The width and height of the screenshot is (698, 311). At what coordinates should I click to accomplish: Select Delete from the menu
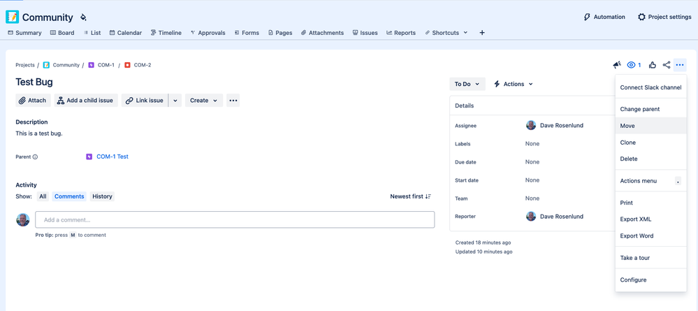pos(650,159)
